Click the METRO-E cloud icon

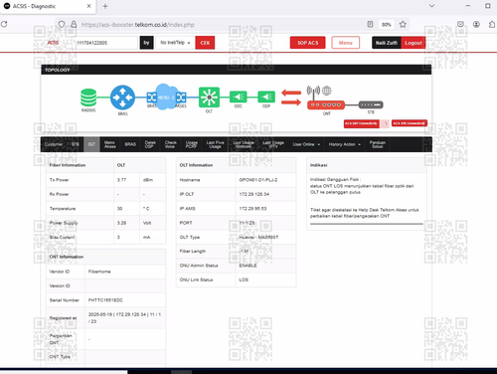(166, 97)
